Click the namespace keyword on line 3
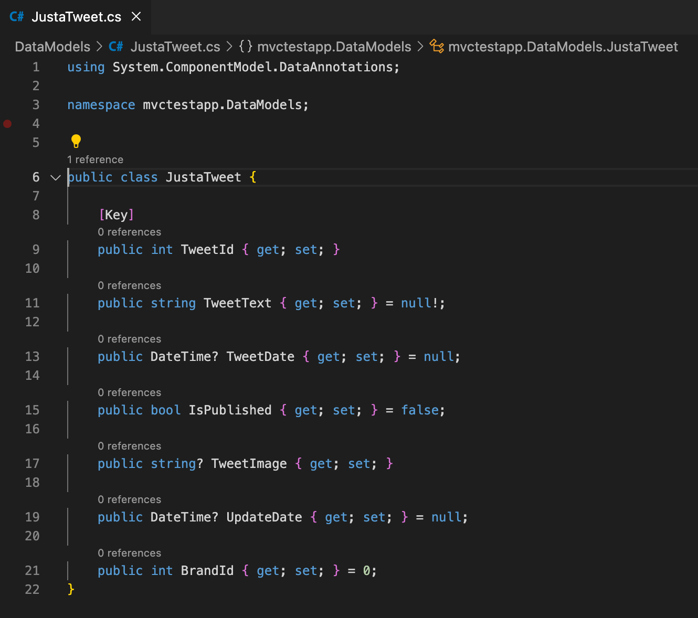The width and height of the screenshot is (698, 618). (101, 105)
